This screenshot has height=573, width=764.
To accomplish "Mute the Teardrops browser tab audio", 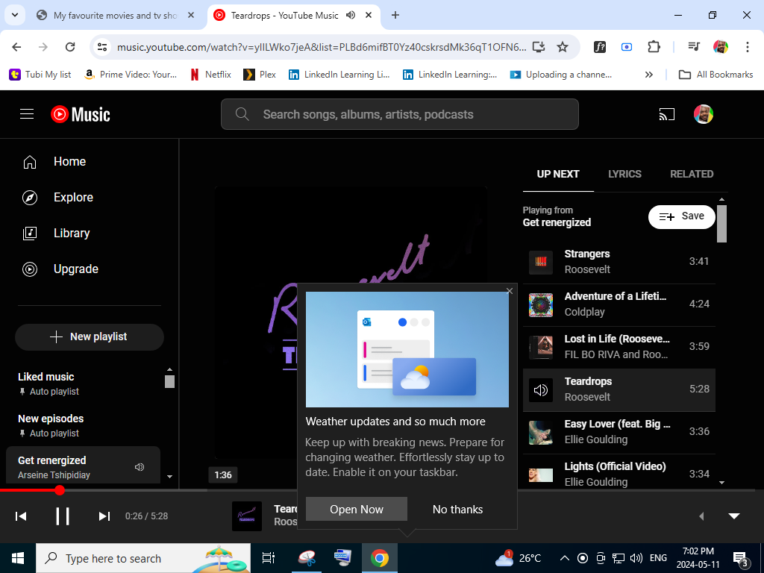I will click(x=351, y=15).
